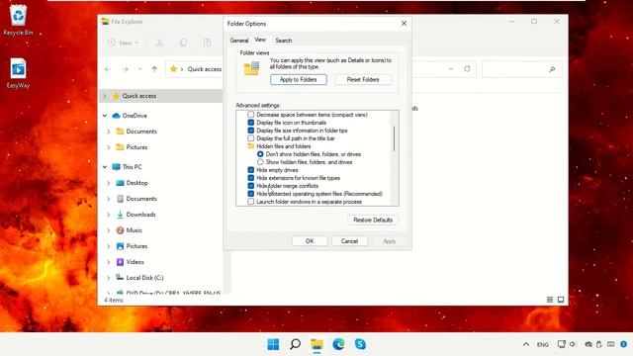This screenshot has height=356, width=633.
Task: Click Apply to Folders button
Action: coord(299,79)
